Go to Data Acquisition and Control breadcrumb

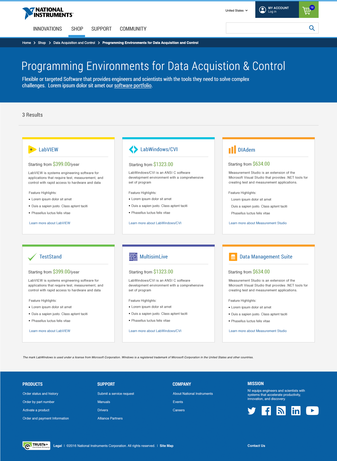coord(74,43)
